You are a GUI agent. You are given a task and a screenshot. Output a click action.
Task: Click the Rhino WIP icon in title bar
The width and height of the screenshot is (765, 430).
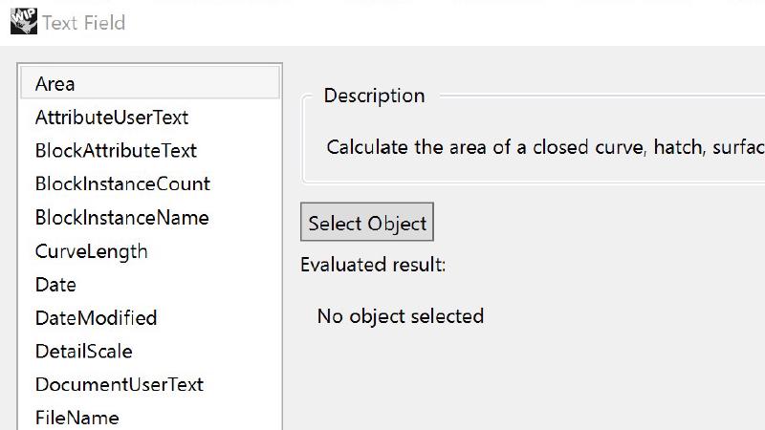tap(24, 21)
